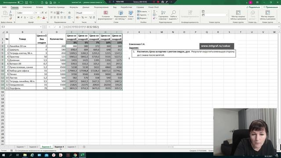Open Chrome from the taskbar
This screenshot has height=158, width=281.
75,155
